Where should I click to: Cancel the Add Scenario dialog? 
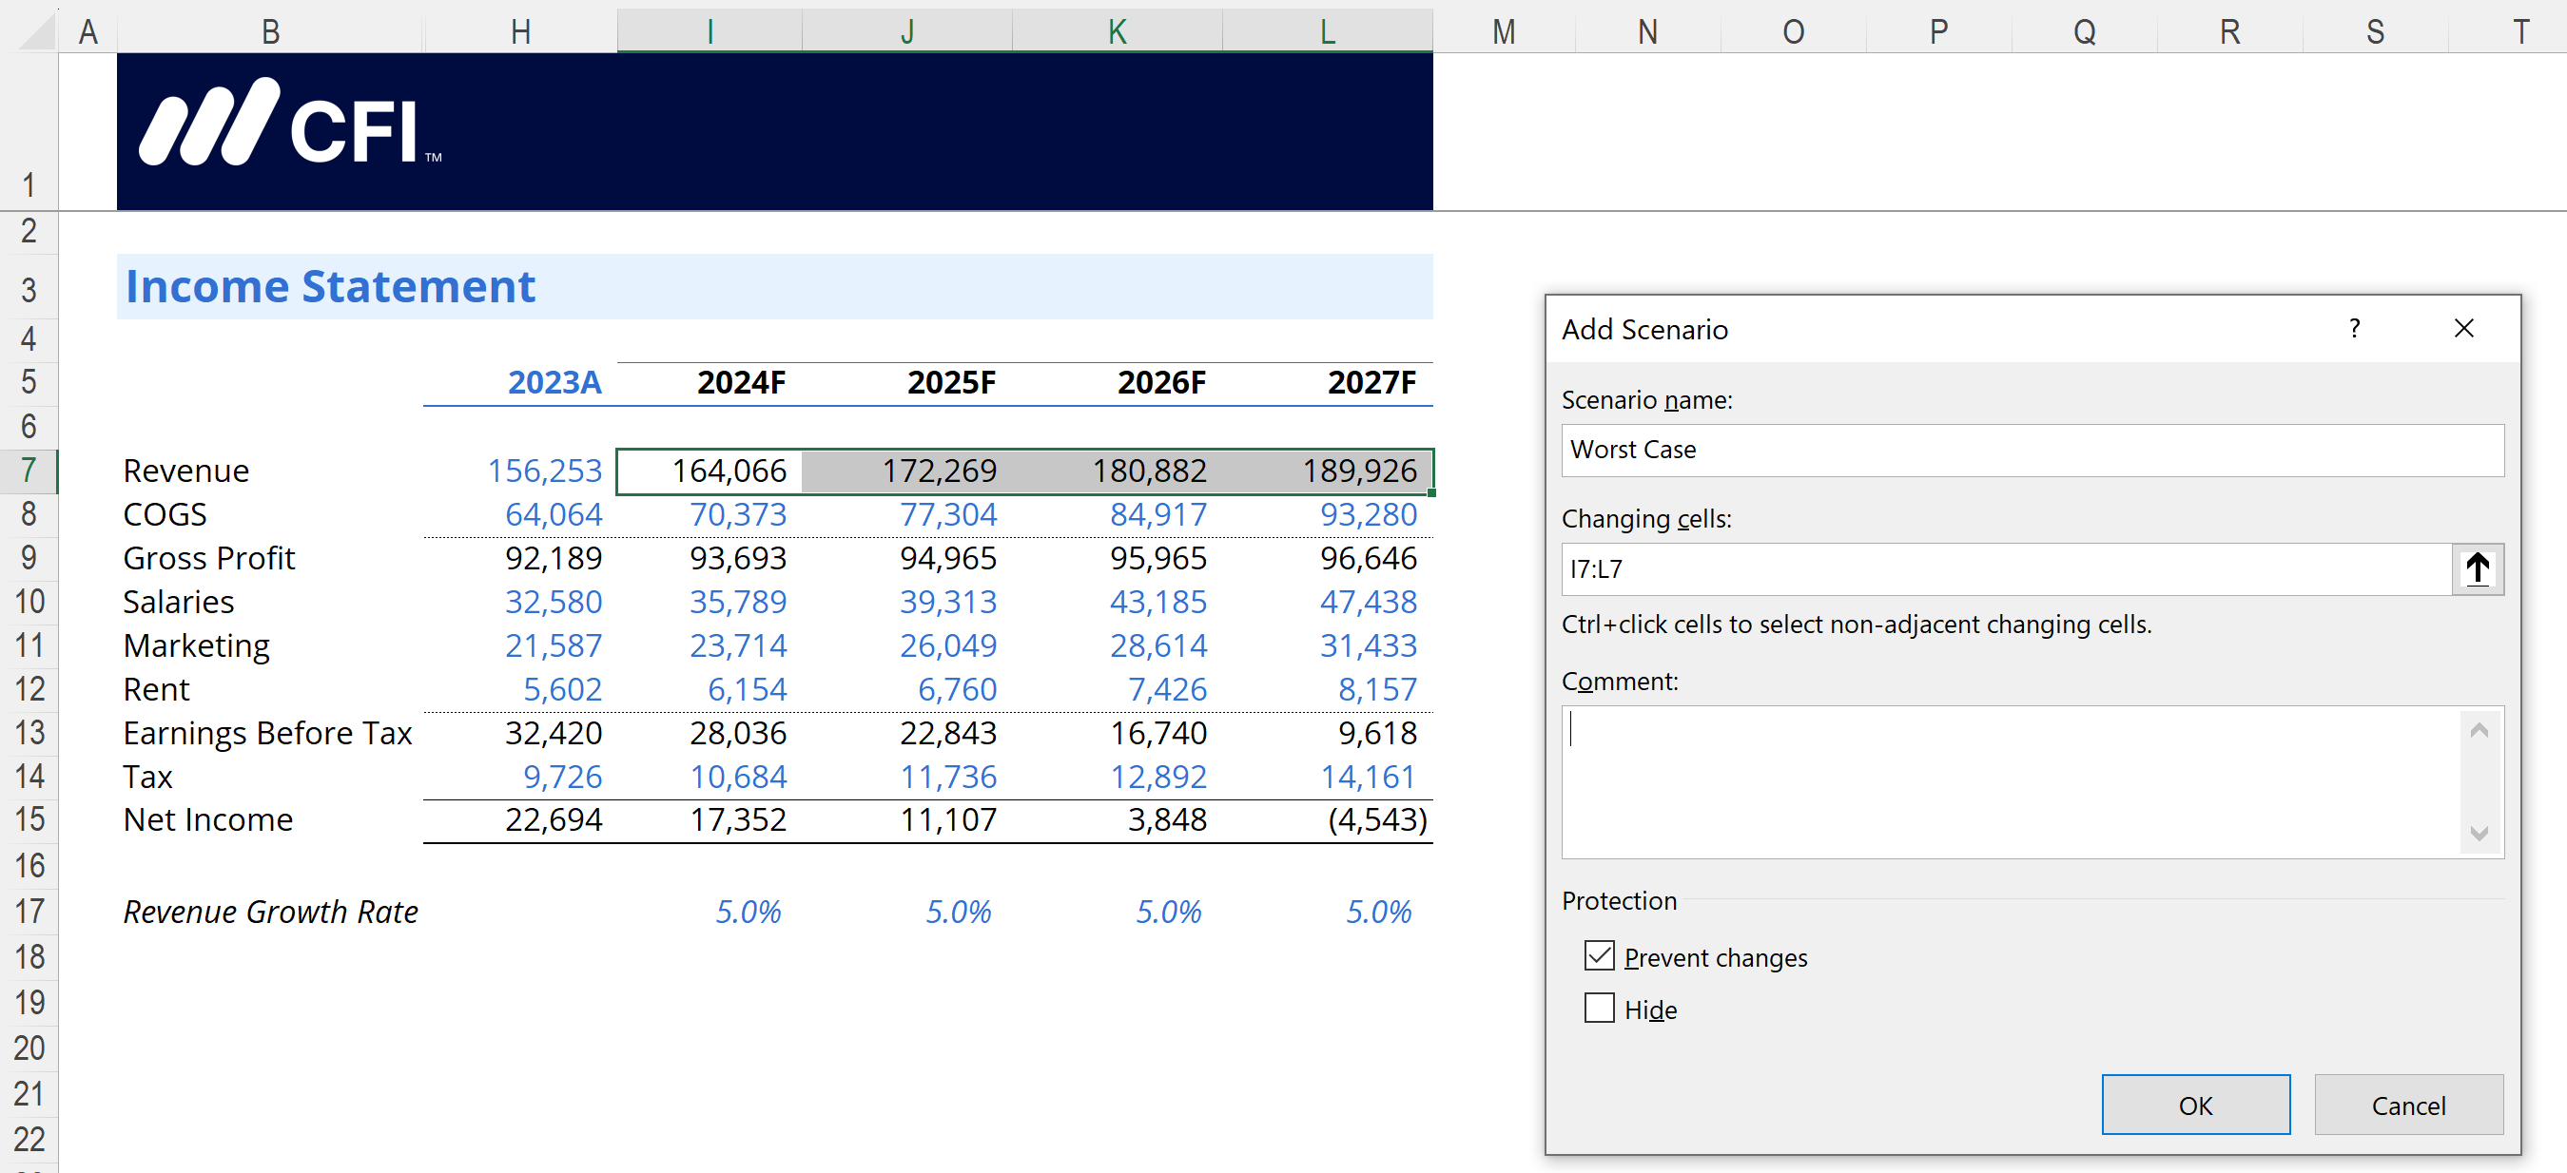click(x=2406, y=1106)
